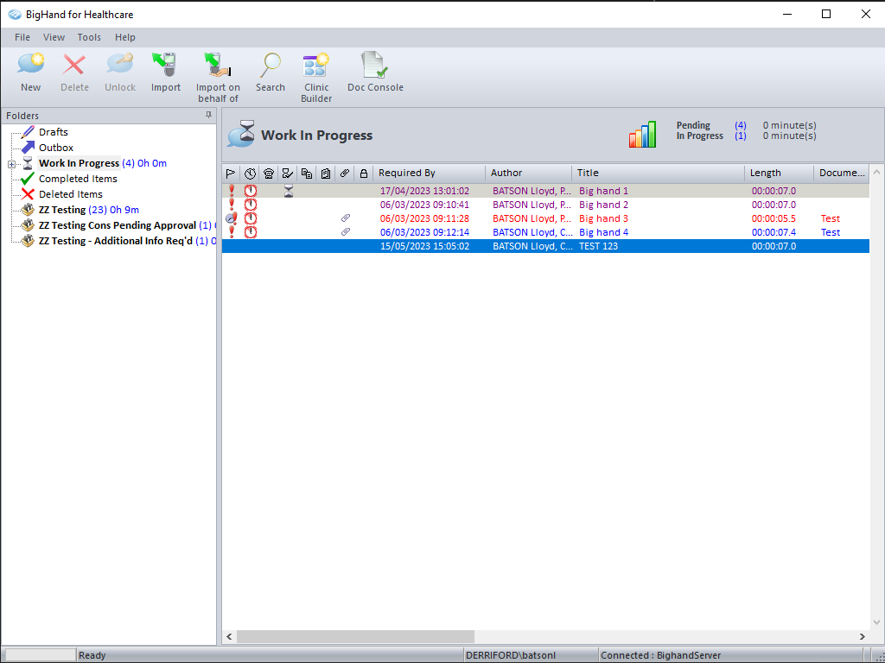
Task: Sort by the Document column header
Action: [x=842, y=173]
